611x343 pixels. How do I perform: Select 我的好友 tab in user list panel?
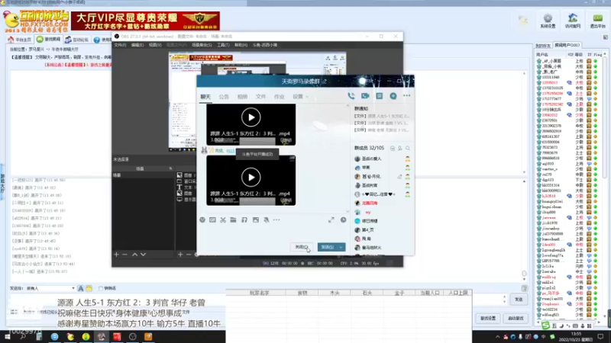[543, 46]
